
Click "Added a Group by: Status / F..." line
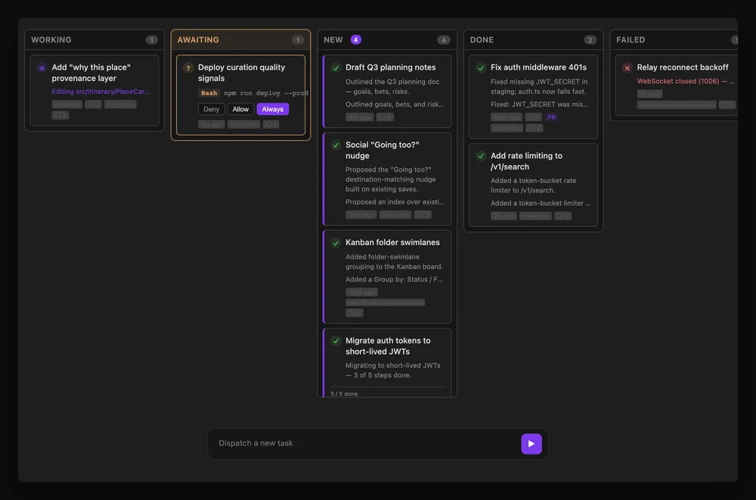click(394, 279)
